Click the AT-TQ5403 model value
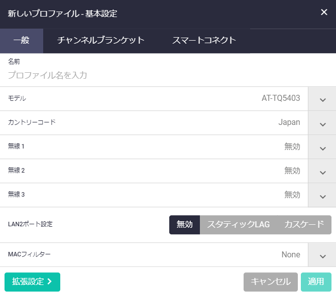The image size is (336, 295). tap(281, 99)
